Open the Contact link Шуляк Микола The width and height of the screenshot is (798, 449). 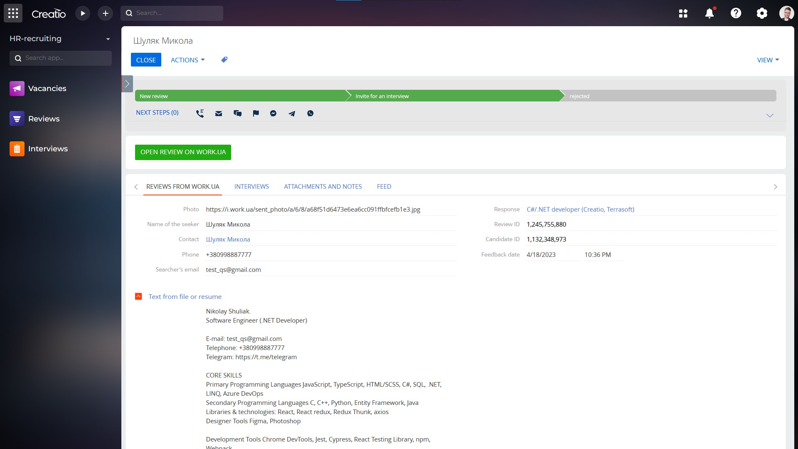228,239
